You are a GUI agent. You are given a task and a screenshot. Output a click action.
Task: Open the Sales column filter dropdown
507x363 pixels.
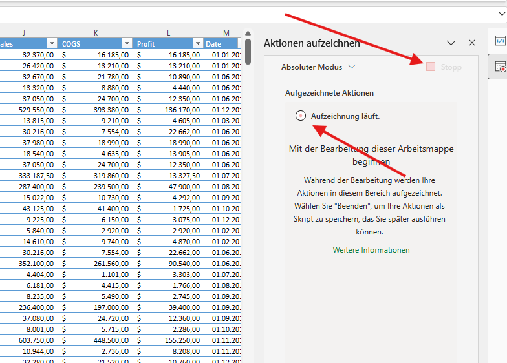click(52, 44)
